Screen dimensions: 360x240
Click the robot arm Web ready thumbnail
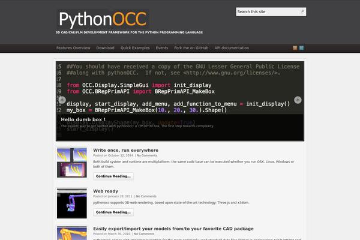click(72, 203)
